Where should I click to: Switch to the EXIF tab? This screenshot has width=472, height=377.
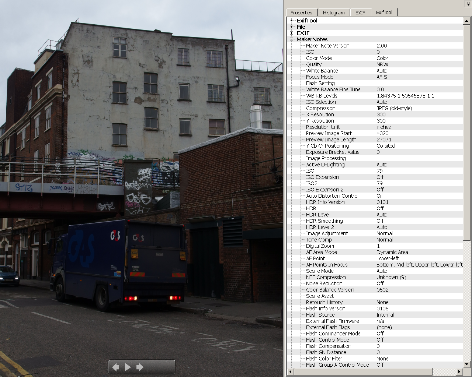tap(360, 13)
